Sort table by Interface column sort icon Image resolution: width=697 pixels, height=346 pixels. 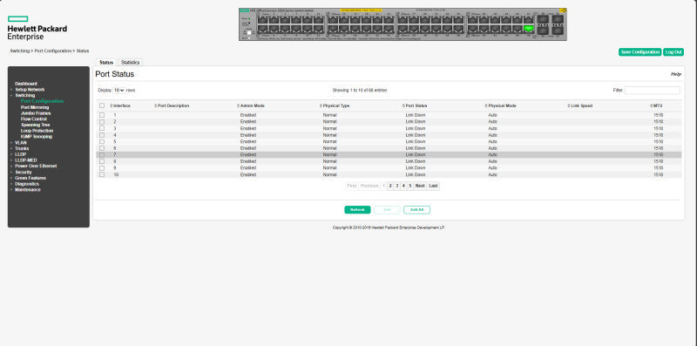[112, 105]
